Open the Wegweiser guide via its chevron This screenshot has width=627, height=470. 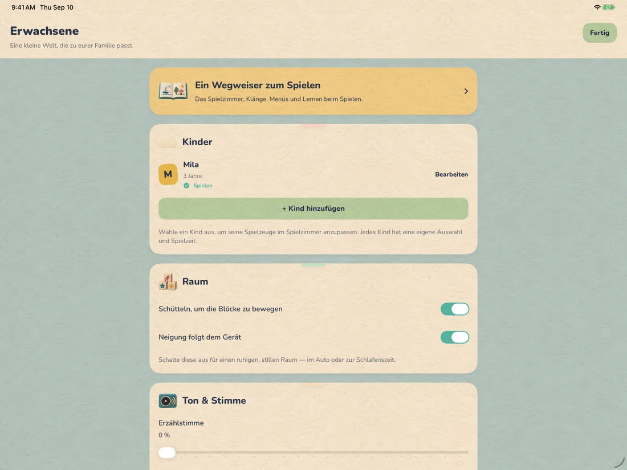pyautogui.click(x=466, y=91)
